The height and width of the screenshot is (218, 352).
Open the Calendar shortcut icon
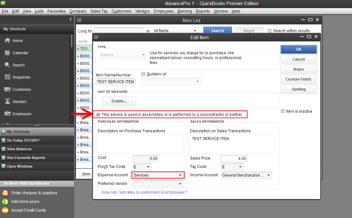tap(7, 53)
